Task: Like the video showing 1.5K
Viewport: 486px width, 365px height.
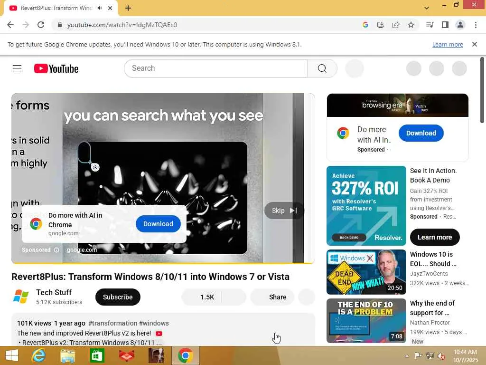Action: click(201, 297)
